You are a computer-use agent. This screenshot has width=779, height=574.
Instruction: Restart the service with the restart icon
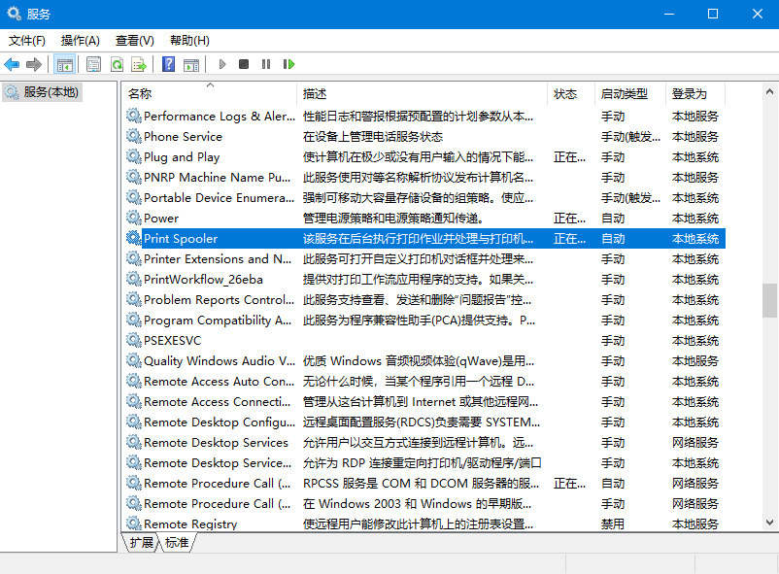(288, 64)
